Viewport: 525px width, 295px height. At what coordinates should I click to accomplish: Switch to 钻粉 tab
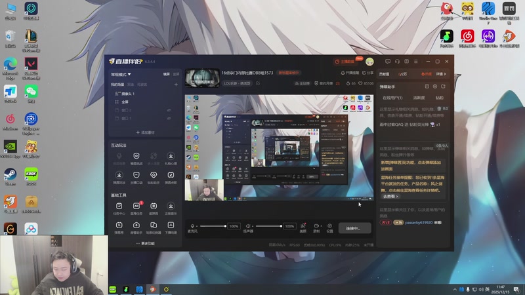coord(440,98)
